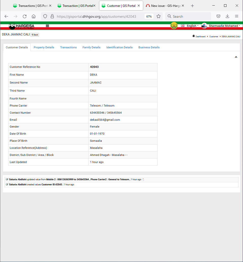Close the Customer | GIS Portal tab
The width and height of the screenshot is (243, 262).
point(139,6)
